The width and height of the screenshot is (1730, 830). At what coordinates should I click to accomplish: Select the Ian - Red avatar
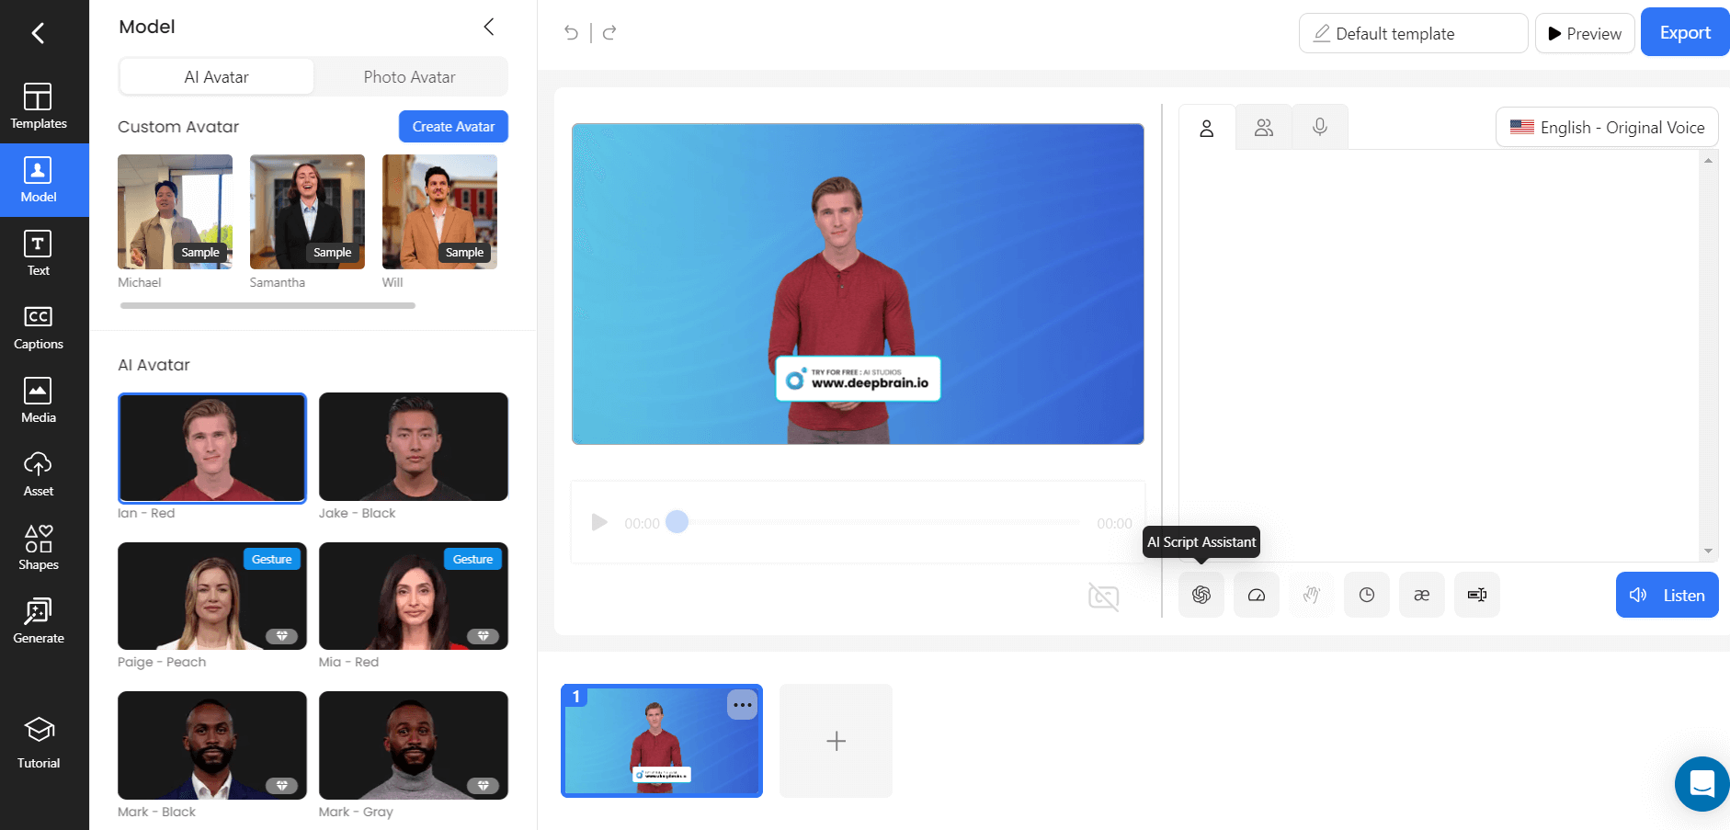click(212, 448)
